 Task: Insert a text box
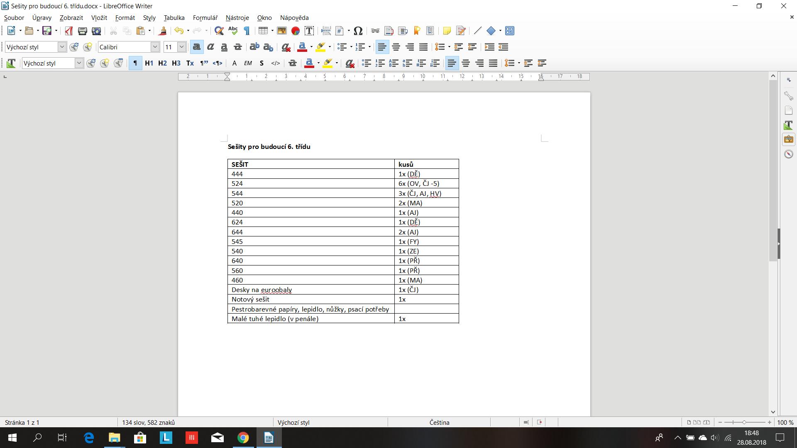point(309,31)
